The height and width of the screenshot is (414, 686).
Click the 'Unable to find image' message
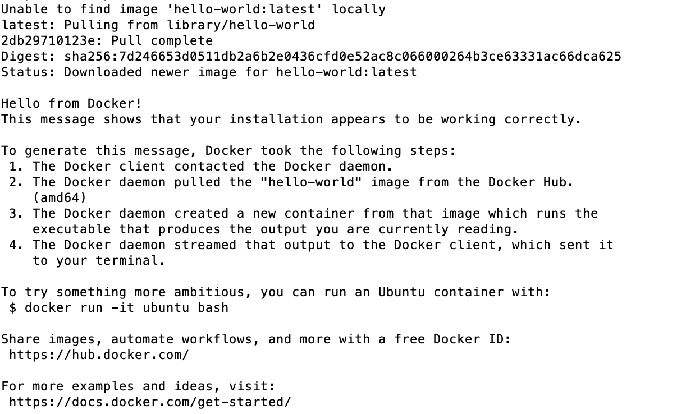click(193, 9)
